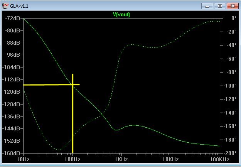Click the 1KHz frequency axis label
Screen dimensions: 241x167
(x=121, y=159)
